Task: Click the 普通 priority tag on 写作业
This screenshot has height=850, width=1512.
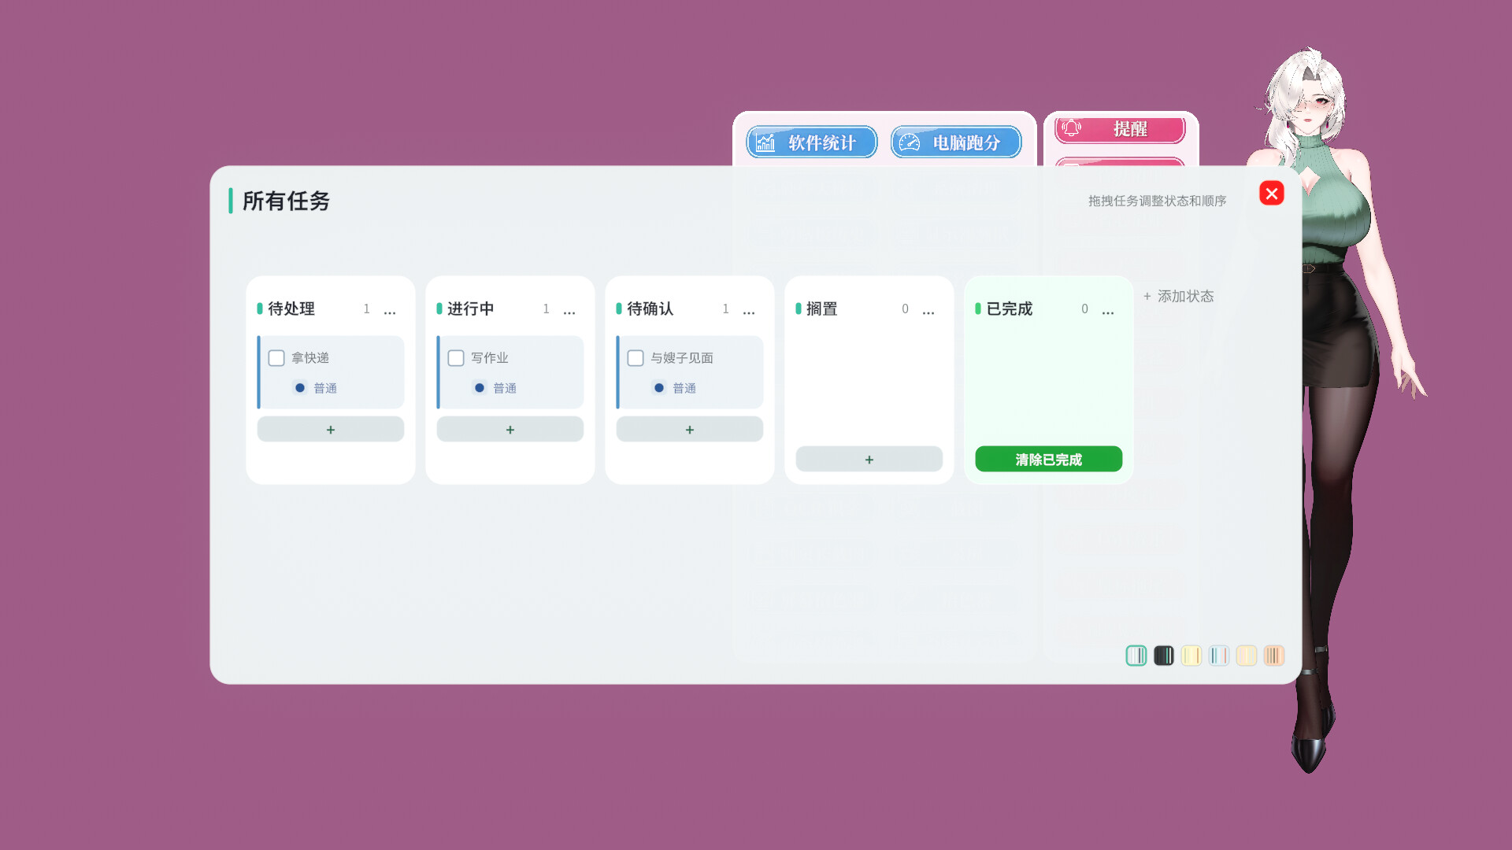Action: tap(495, 389)
